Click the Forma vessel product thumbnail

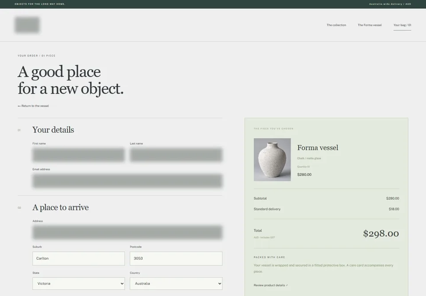pyautogui.click(x=272, y=160)
